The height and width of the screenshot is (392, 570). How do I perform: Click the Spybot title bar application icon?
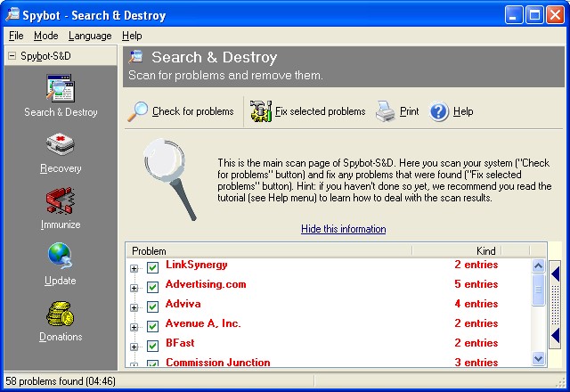click(x=12, y=14)
